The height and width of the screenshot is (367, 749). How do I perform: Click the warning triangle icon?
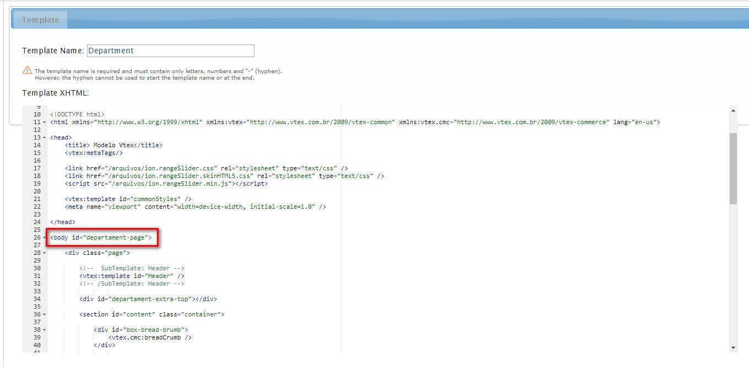(x=27, y=71)
